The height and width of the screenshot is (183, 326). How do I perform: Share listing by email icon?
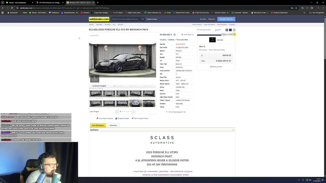pos(234,30)
